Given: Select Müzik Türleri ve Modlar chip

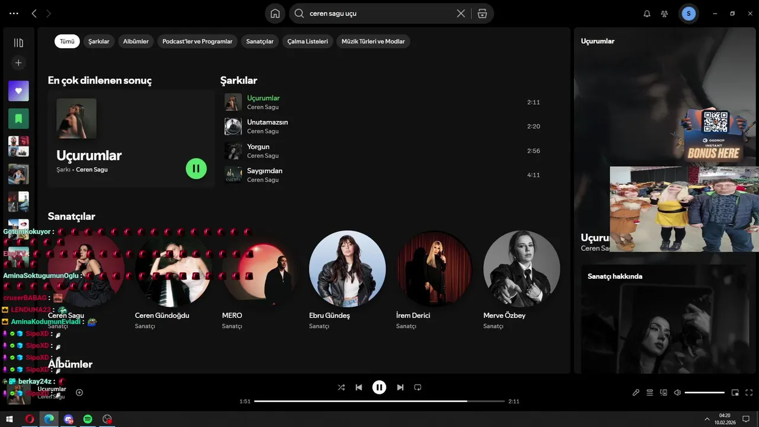Looking at the screenshot, I should pyautogui.click(x=374, y=42).
